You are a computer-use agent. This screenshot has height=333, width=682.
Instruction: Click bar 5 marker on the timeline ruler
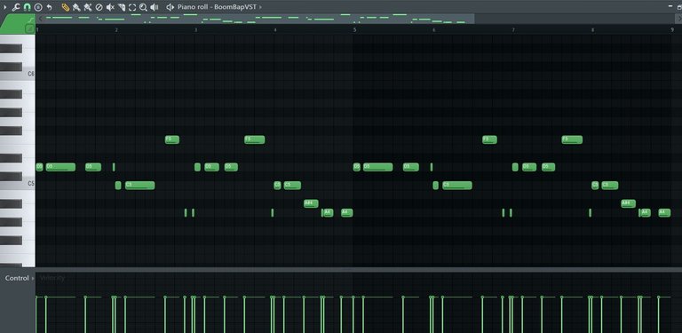click(x=354, y=30)
